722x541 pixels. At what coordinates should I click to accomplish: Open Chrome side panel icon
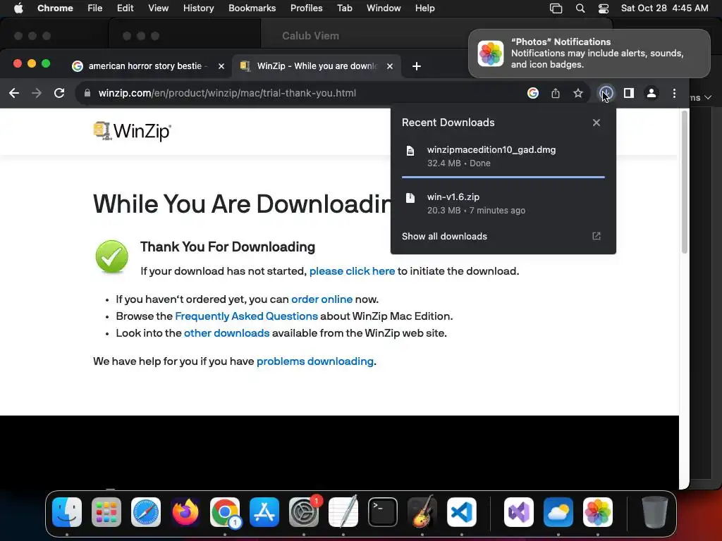pyautogui.click(x=628, y=94)
